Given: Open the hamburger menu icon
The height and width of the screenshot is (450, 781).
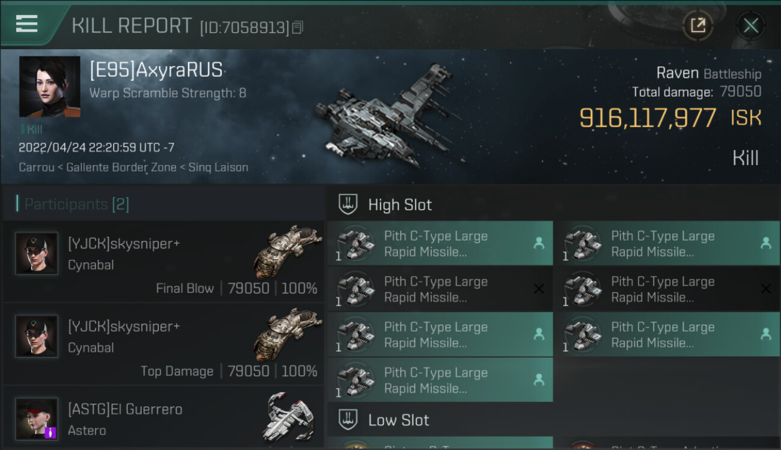Looking at the screenshot, I should pos(27,24).
